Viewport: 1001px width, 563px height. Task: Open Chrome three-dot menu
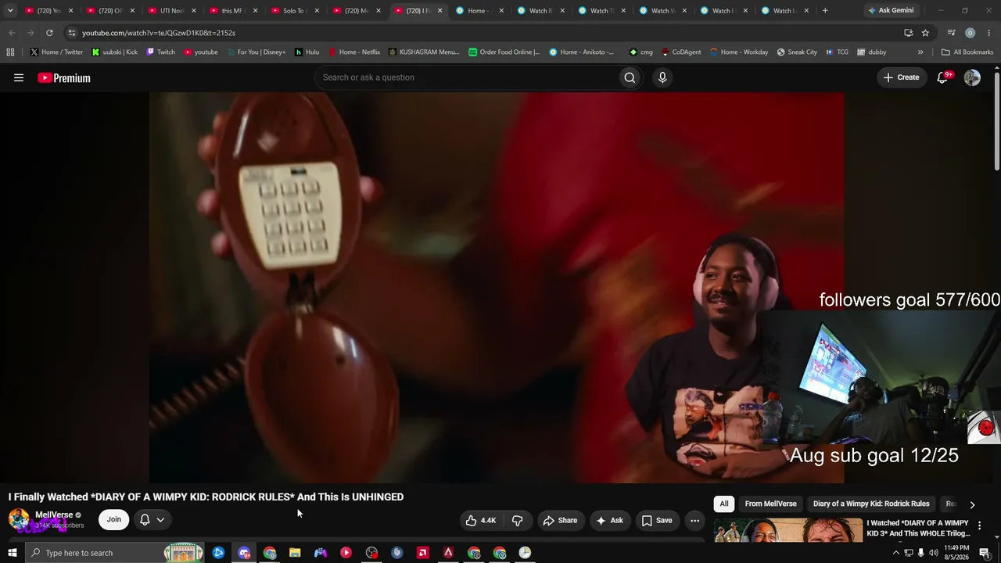click(989, 33)
